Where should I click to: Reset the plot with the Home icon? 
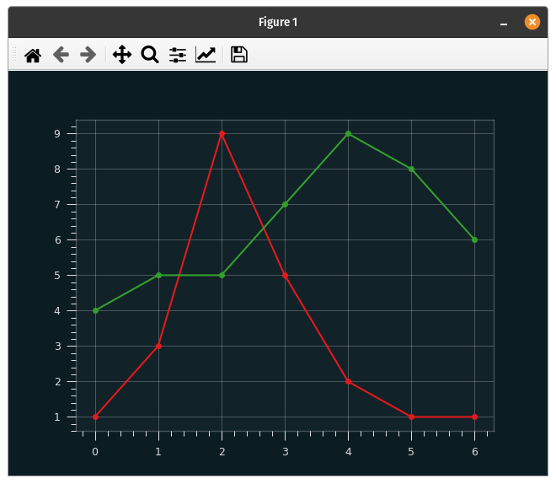(33, 55)
